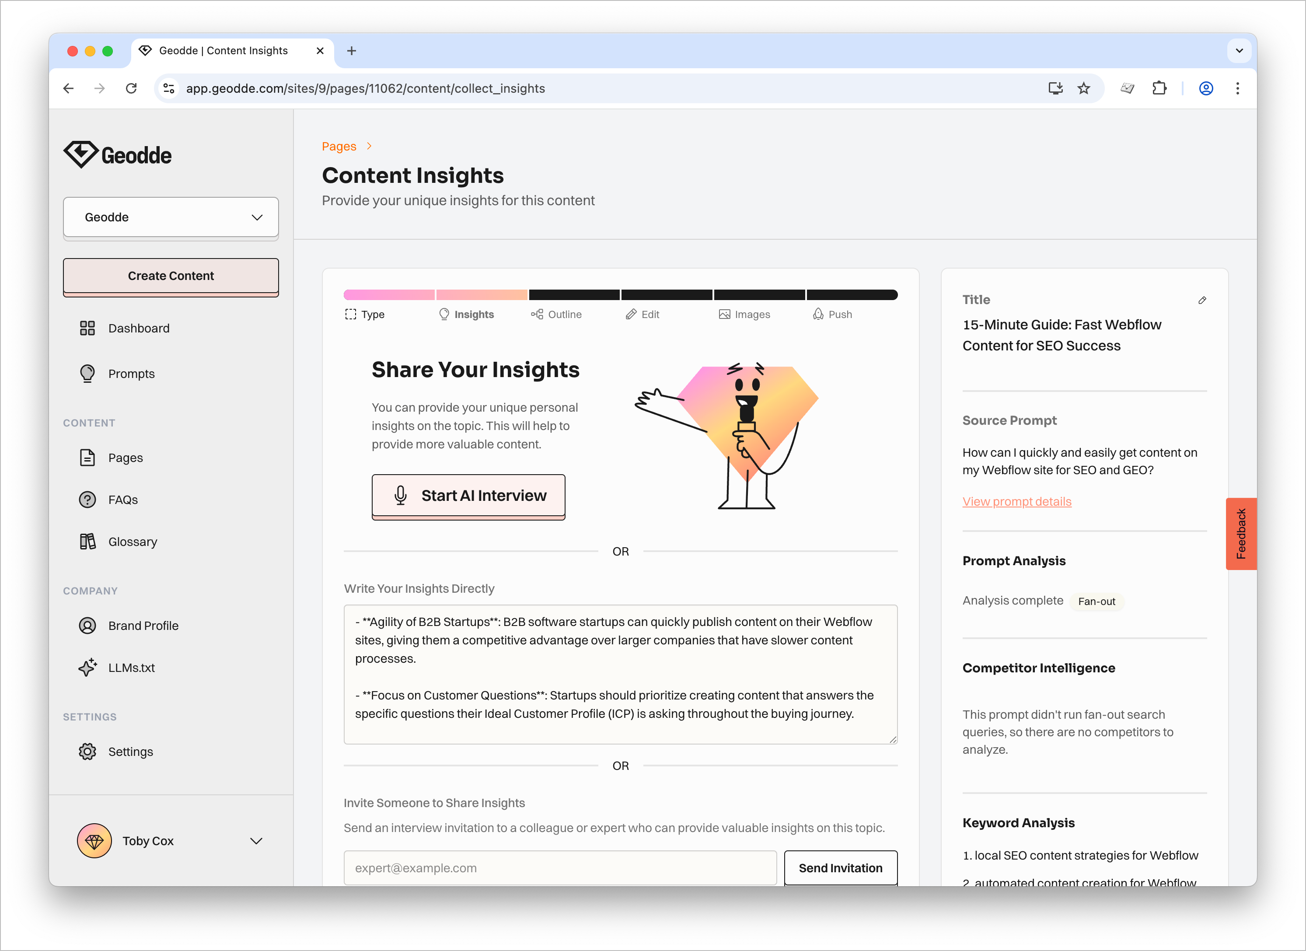Click the Start AI Interview button
Screen dimensions: 1306x951
(x=468, y=495)
